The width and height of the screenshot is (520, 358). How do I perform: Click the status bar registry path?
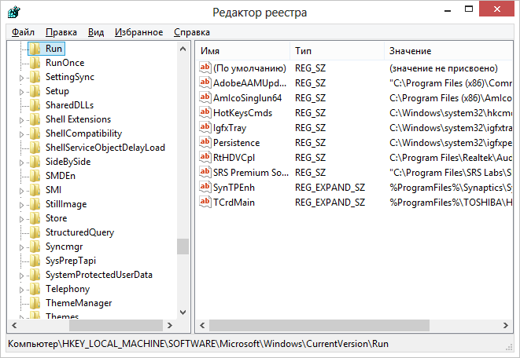pos(198,344)
